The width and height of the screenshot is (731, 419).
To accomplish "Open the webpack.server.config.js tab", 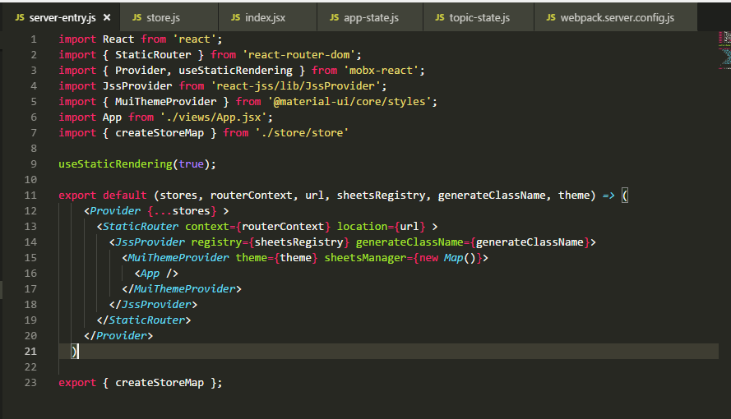I will click(x=617, y=17).
